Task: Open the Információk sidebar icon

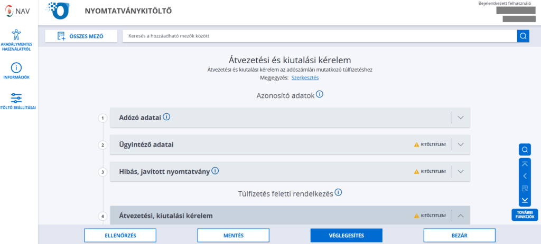Action: click(16, 68)
